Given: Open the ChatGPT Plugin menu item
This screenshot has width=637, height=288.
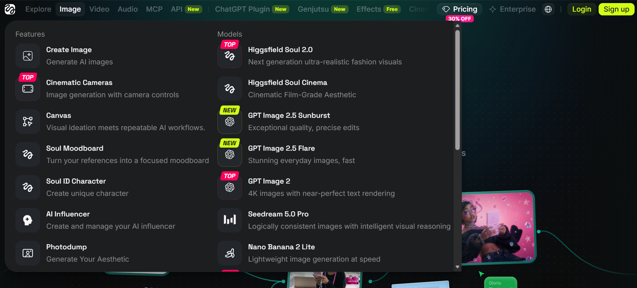Looking at the screenshot, I should (252, 9).
